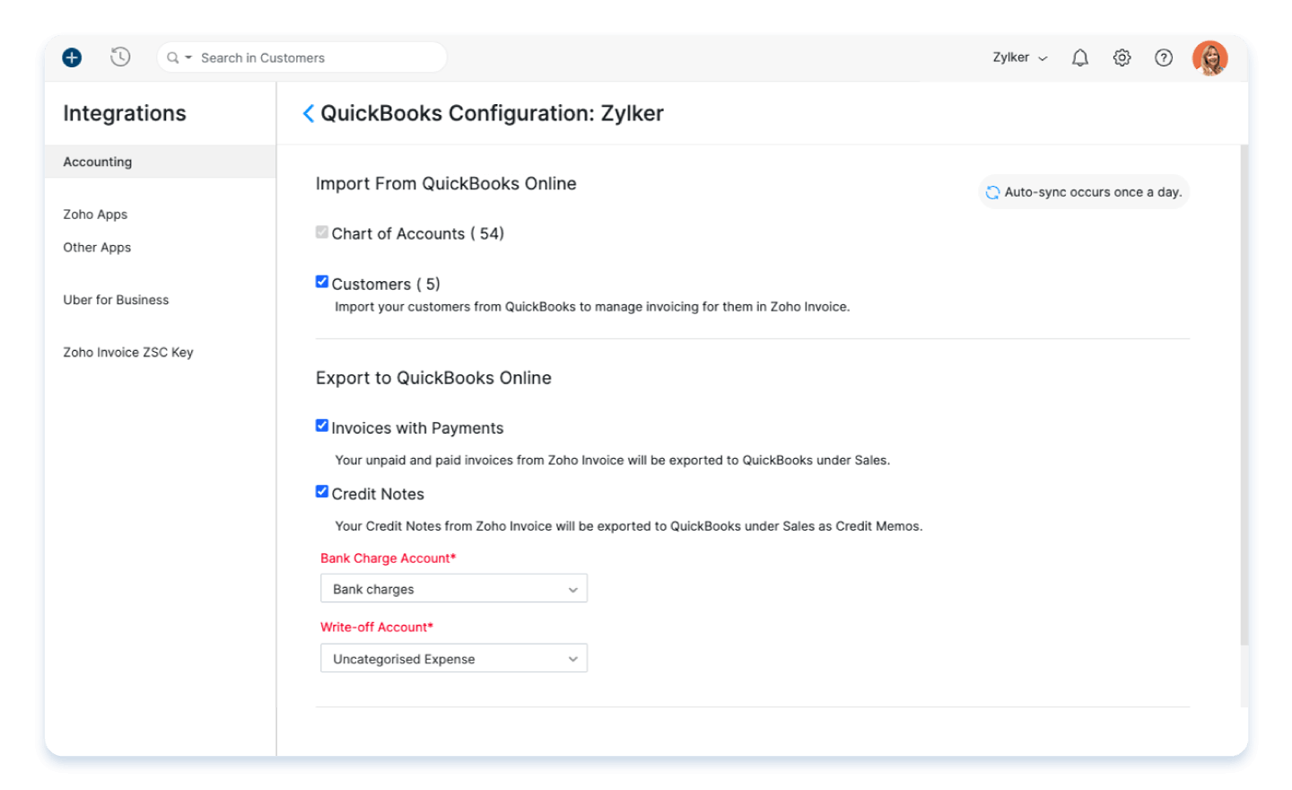Click the recent activities history icon

(119, 57)
